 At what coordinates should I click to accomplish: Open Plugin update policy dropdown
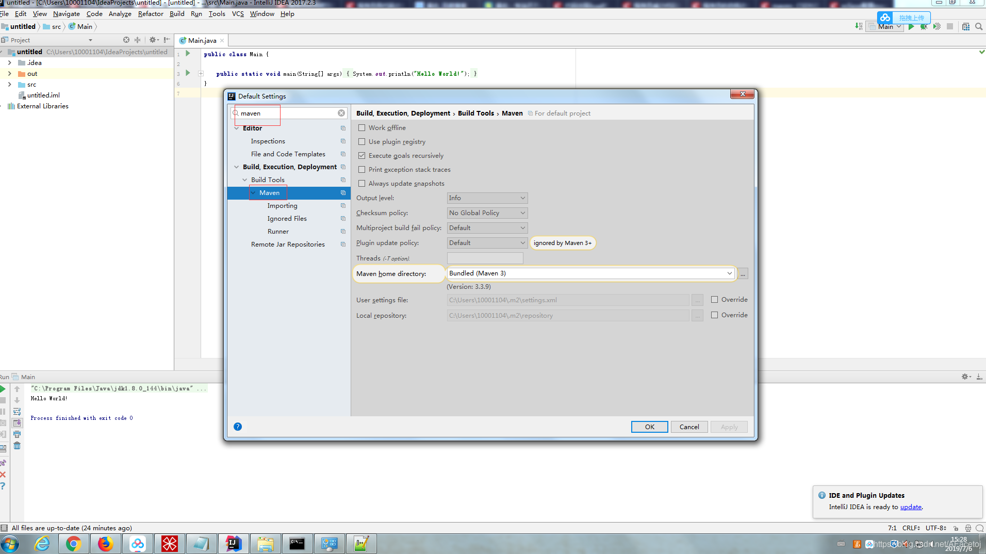487,243
